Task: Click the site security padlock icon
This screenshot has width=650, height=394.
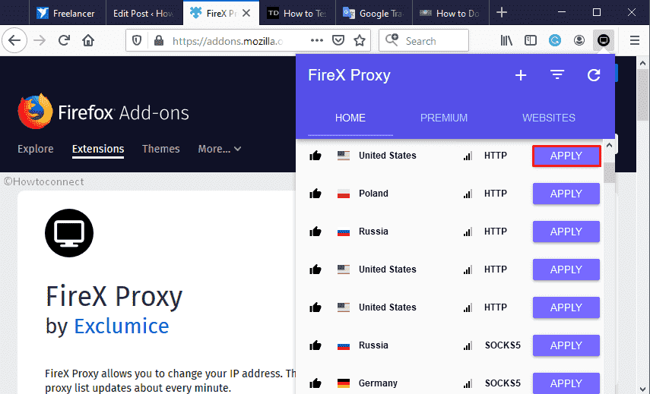Action: point(158,40)
